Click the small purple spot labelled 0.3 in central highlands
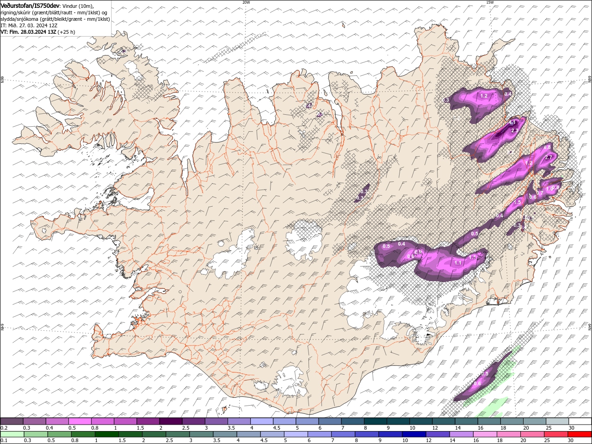This screenshot has width=592, height=444. pyautogui.click(x=362, y=193)
